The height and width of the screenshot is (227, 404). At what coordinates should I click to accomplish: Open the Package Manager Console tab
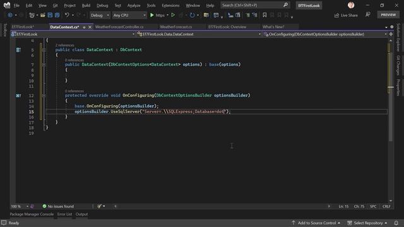(x=32, y=214)
